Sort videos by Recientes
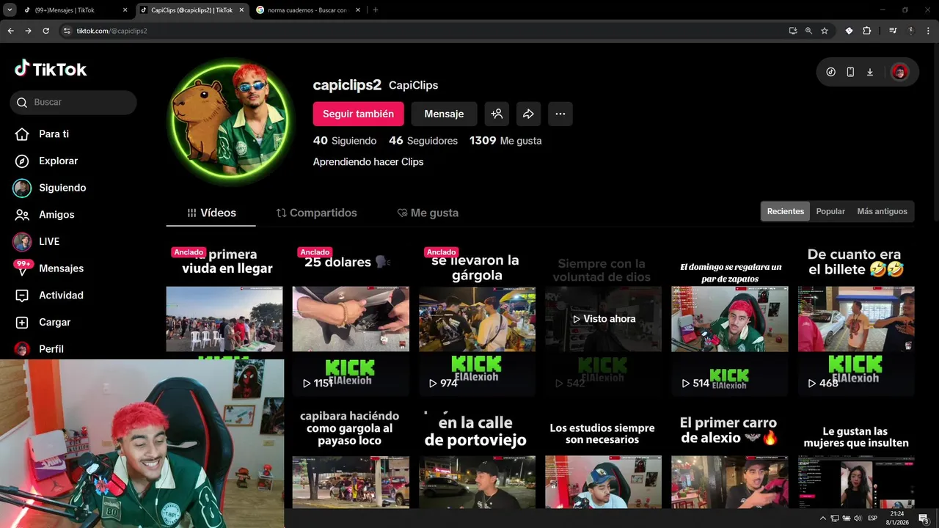Image resolution: width=939 pixels, height=528 pixels. pos(785,211)
